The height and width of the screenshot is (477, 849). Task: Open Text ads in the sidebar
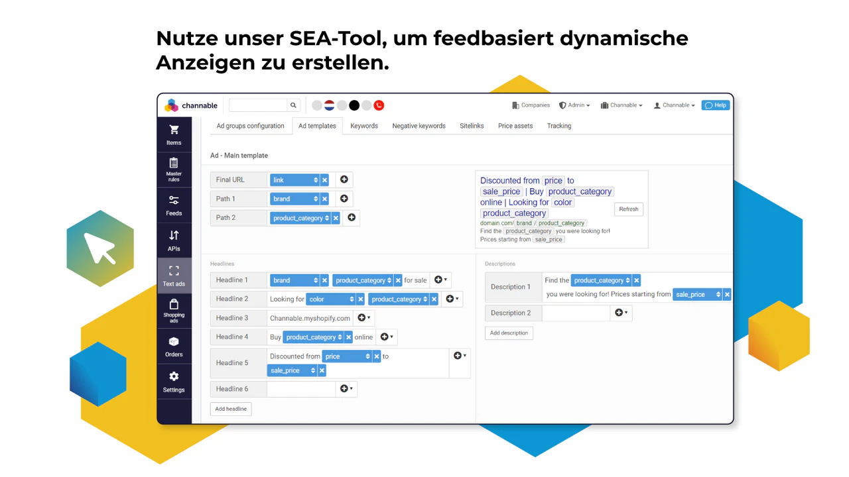tap(174, 276)
